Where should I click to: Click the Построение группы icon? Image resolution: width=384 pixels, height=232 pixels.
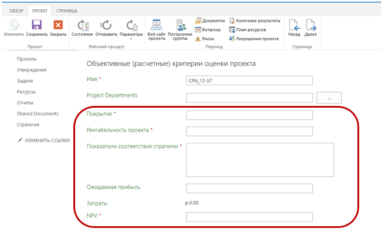180,29
